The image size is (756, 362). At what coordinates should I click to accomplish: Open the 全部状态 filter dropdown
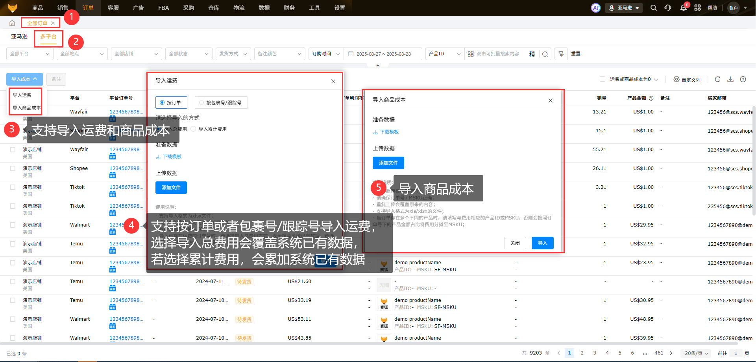[x=189, y=54]
